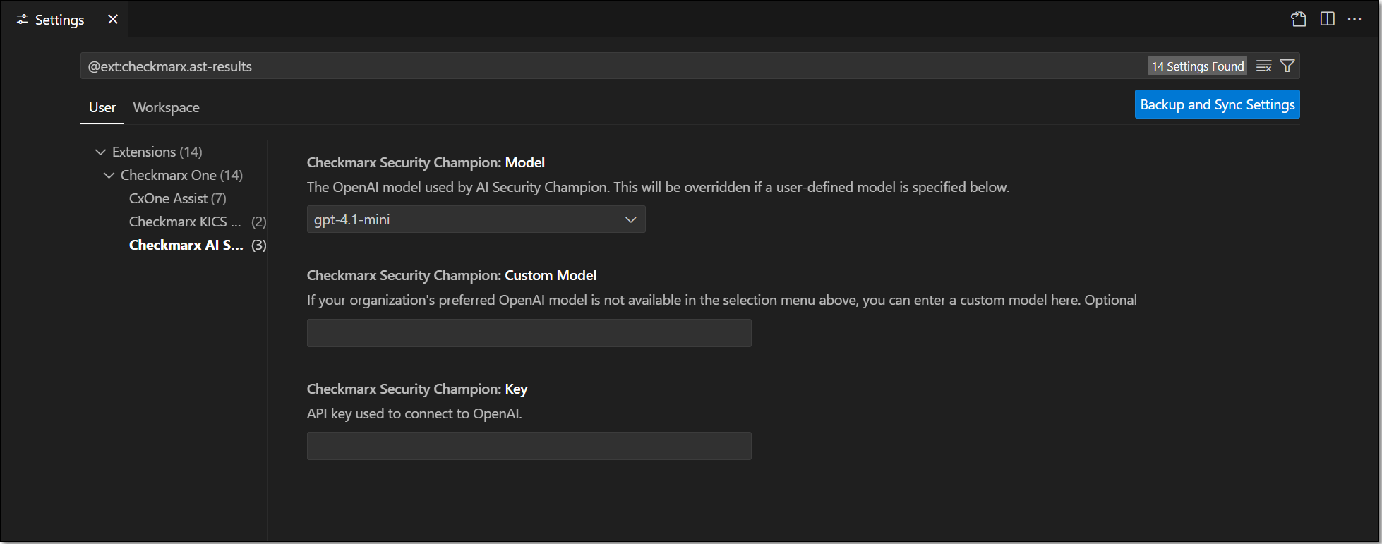Image resolution: width=1382 pixels, height=544 pixels.
Task: Click the 14 Settings Found badge
Action: point(1198,66)
